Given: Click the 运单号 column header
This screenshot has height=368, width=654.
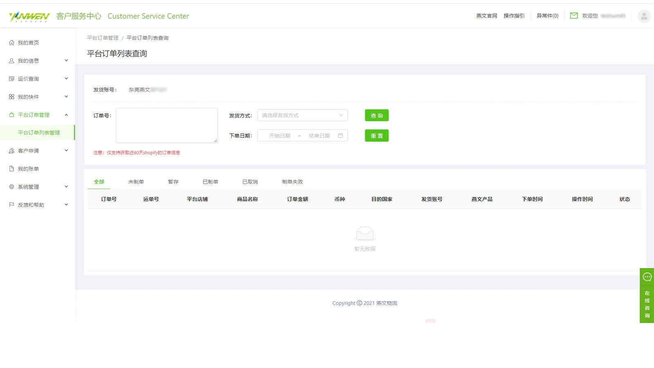Looking at the screenshot, I should tap(151, 200).
